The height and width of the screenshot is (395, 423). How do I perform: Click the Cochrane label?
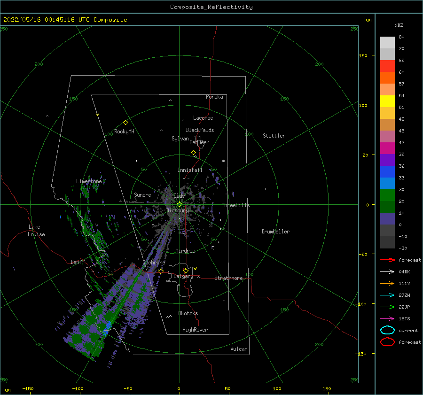click(x=154, y=263)
